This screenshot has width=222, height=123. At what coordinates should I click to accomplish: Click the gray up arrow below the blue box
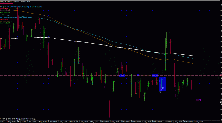[160, 92]
